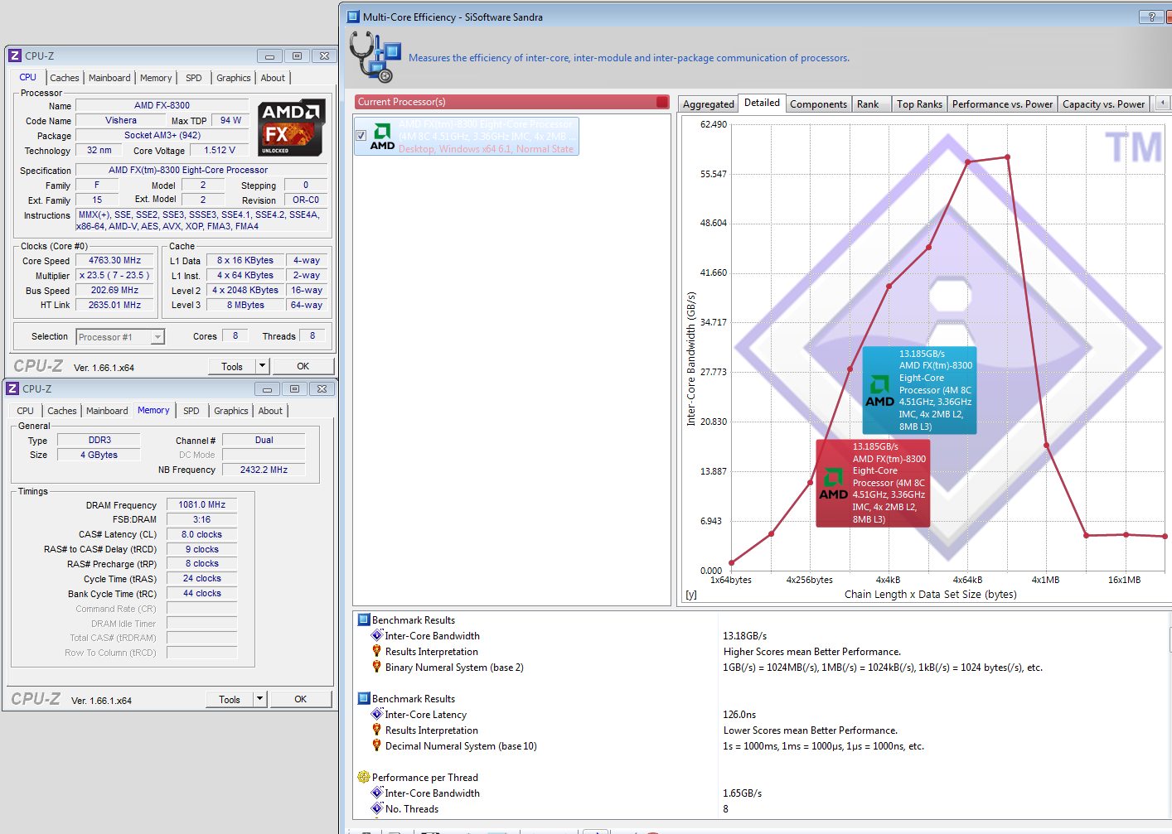Click the Z icon of the CPU-Z memory-timings window title
The height and width of the screenshot is (834, 1172).
(12, 388)
